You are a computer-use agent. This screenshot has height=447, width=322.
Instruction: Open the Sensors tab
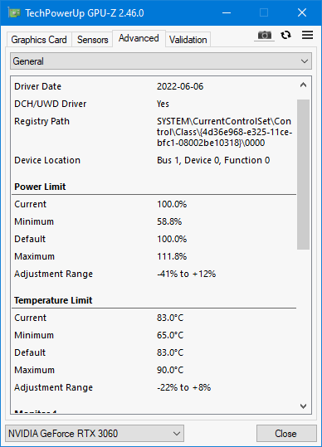(93, 40)
